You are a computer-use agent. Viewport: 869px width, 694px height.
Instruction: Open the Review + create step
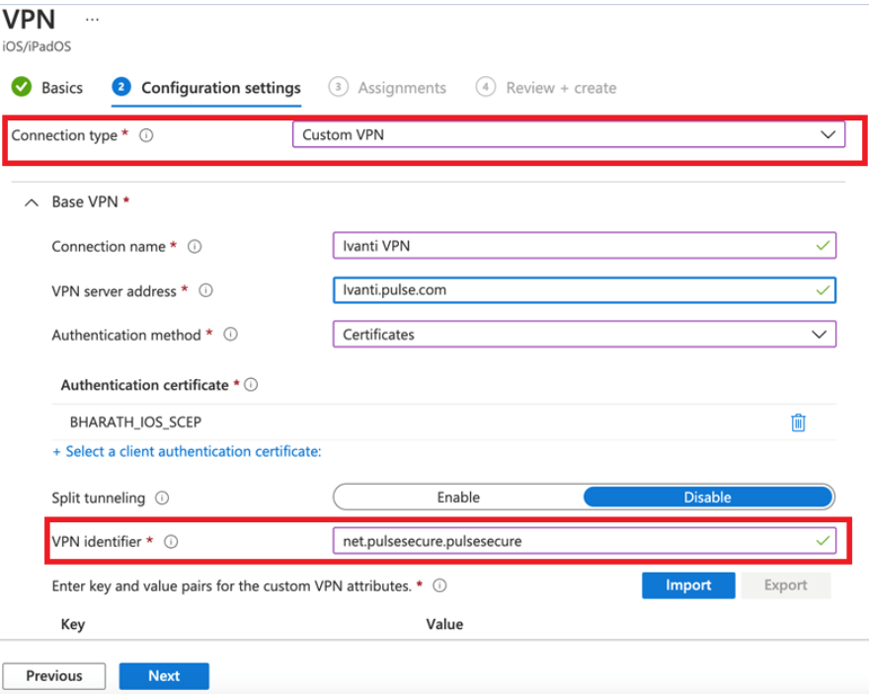click(x=547, y=88)
